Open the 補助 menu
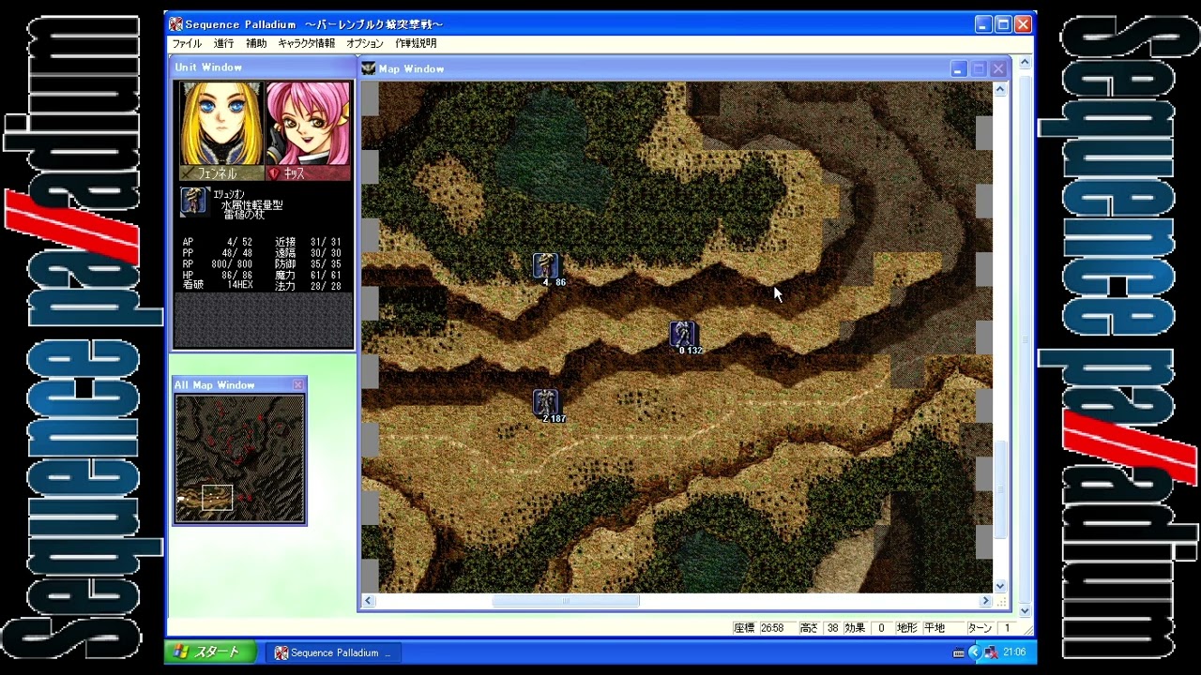This screenshot has height=675, width=1201. click(x=256, y=43)
